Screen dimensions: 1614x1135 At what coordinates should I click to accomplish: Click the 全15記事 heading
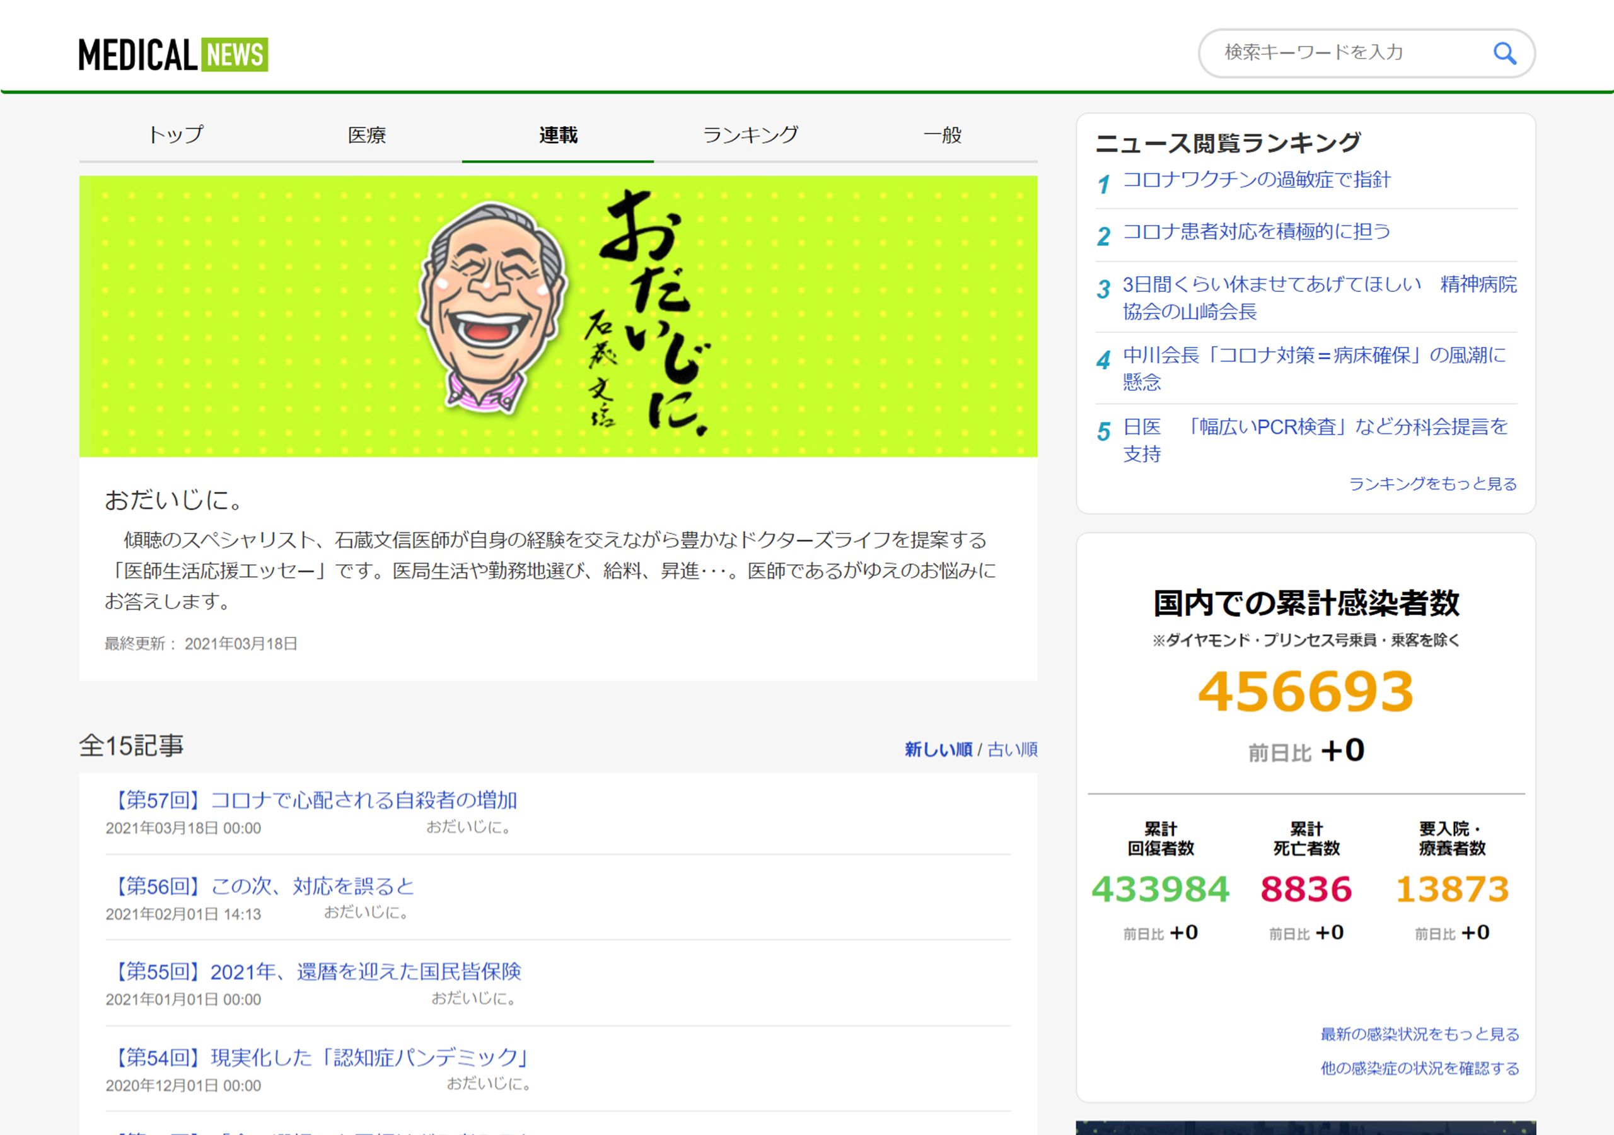coord(132,746)
